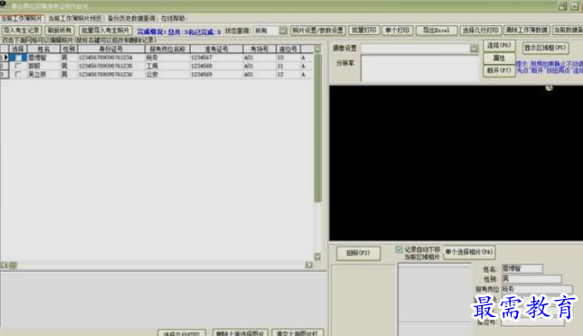This screenshot has height=336, width=583.
Task: Open the 照片设置/参数设置 button
Action: [x=318, y=30]
